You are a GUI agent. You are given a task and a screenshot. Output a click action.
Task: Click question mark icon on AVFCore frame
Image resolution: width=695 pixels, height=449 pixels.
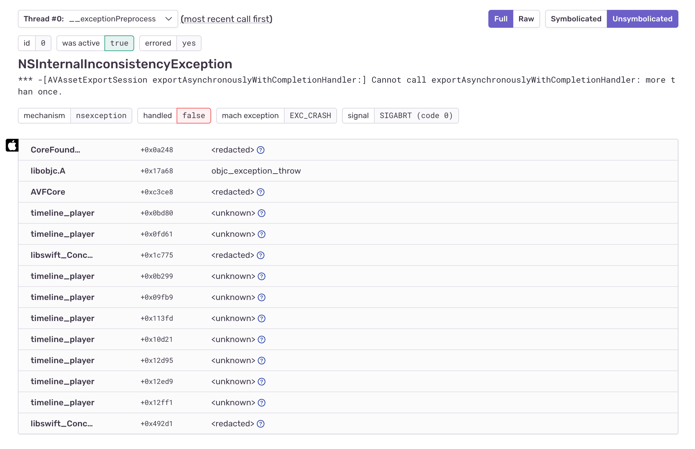pyautogui.click(x=261, y=192)
